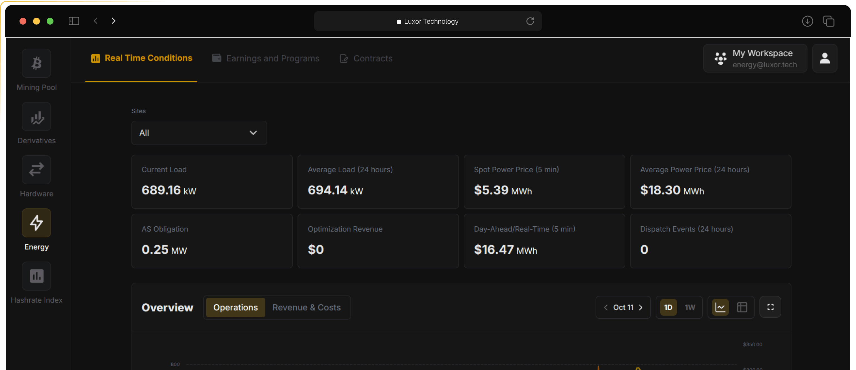The height and width of the screenshot is (370, 856).
Task: Select the 1W time range
Action: click(690, 307)
